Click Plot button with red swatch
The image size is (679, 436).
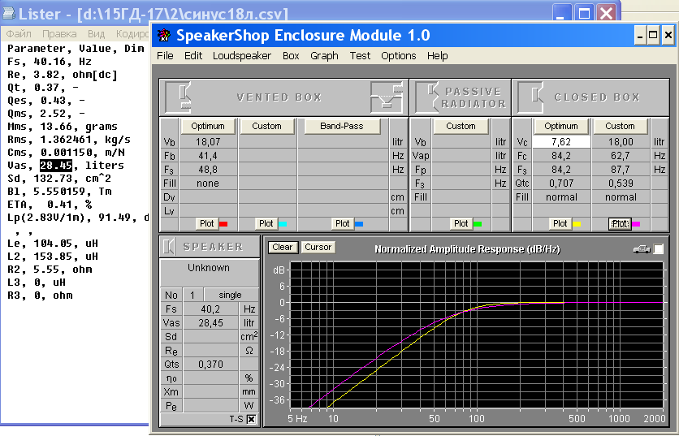pyautogui.click(x=207, y=223)
